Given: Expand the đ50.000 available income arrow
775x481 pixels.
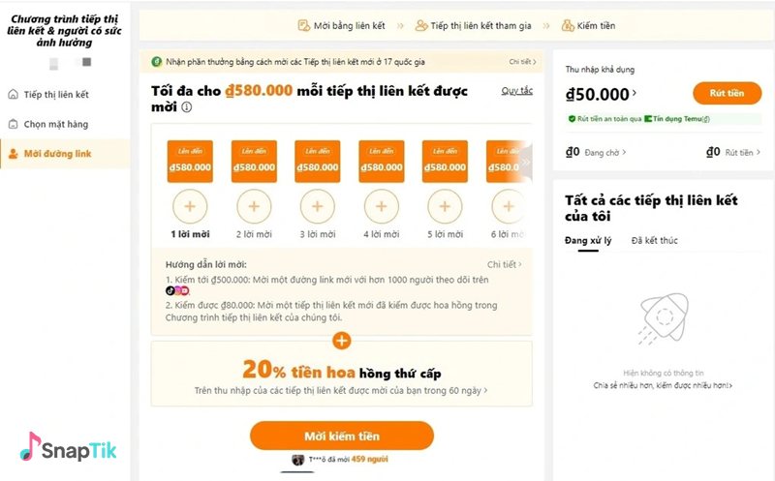Looking at the screenshot, I should [635, 94].
